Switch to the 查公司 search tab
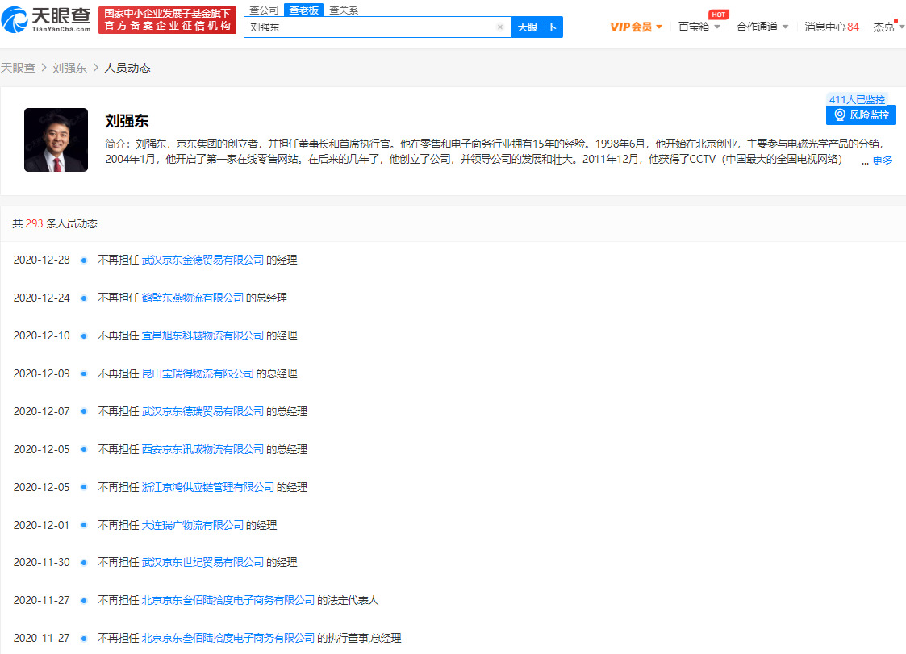 click(264, 10)
